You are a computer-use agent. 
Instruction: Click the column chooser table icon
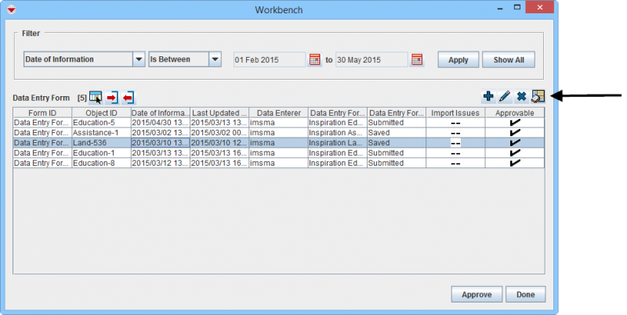95,97
